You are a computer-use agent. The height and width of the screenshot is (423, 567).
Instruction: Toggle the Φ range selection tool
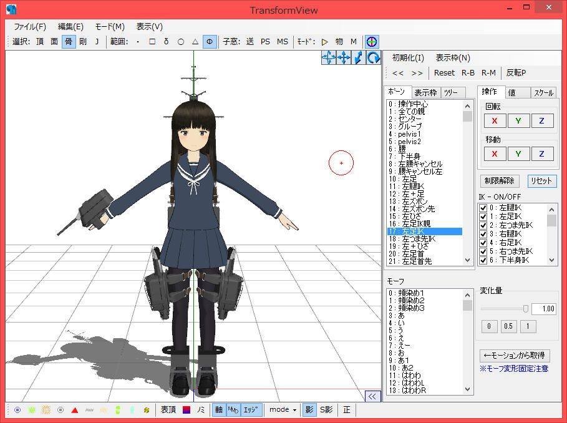tap(210, 42)
